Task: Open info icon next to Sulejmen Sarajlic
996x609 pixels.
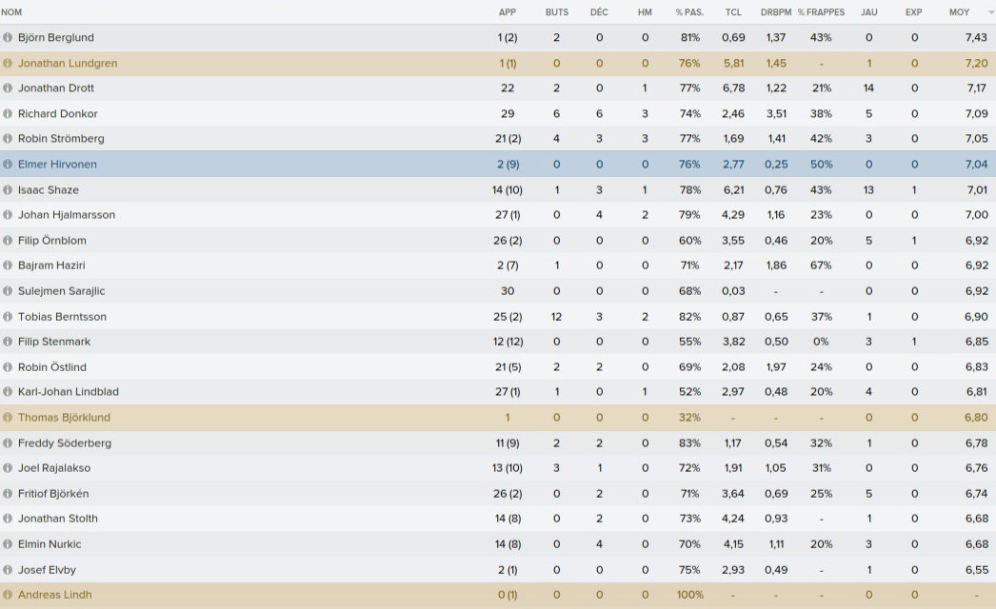Action: pyautogui.click(x=8, y=291)
